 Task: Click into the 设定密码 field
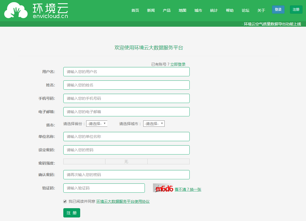tap(126, 150)
